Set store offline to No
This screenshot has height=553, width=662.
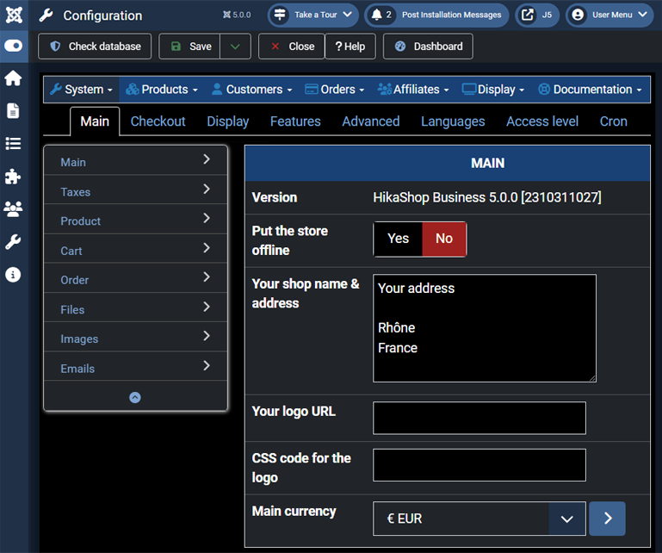point(444,239)
